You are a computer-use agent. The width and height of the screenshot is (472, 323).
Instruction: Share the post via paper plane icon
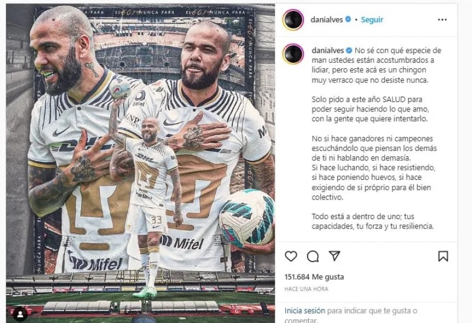coord(335,256)
